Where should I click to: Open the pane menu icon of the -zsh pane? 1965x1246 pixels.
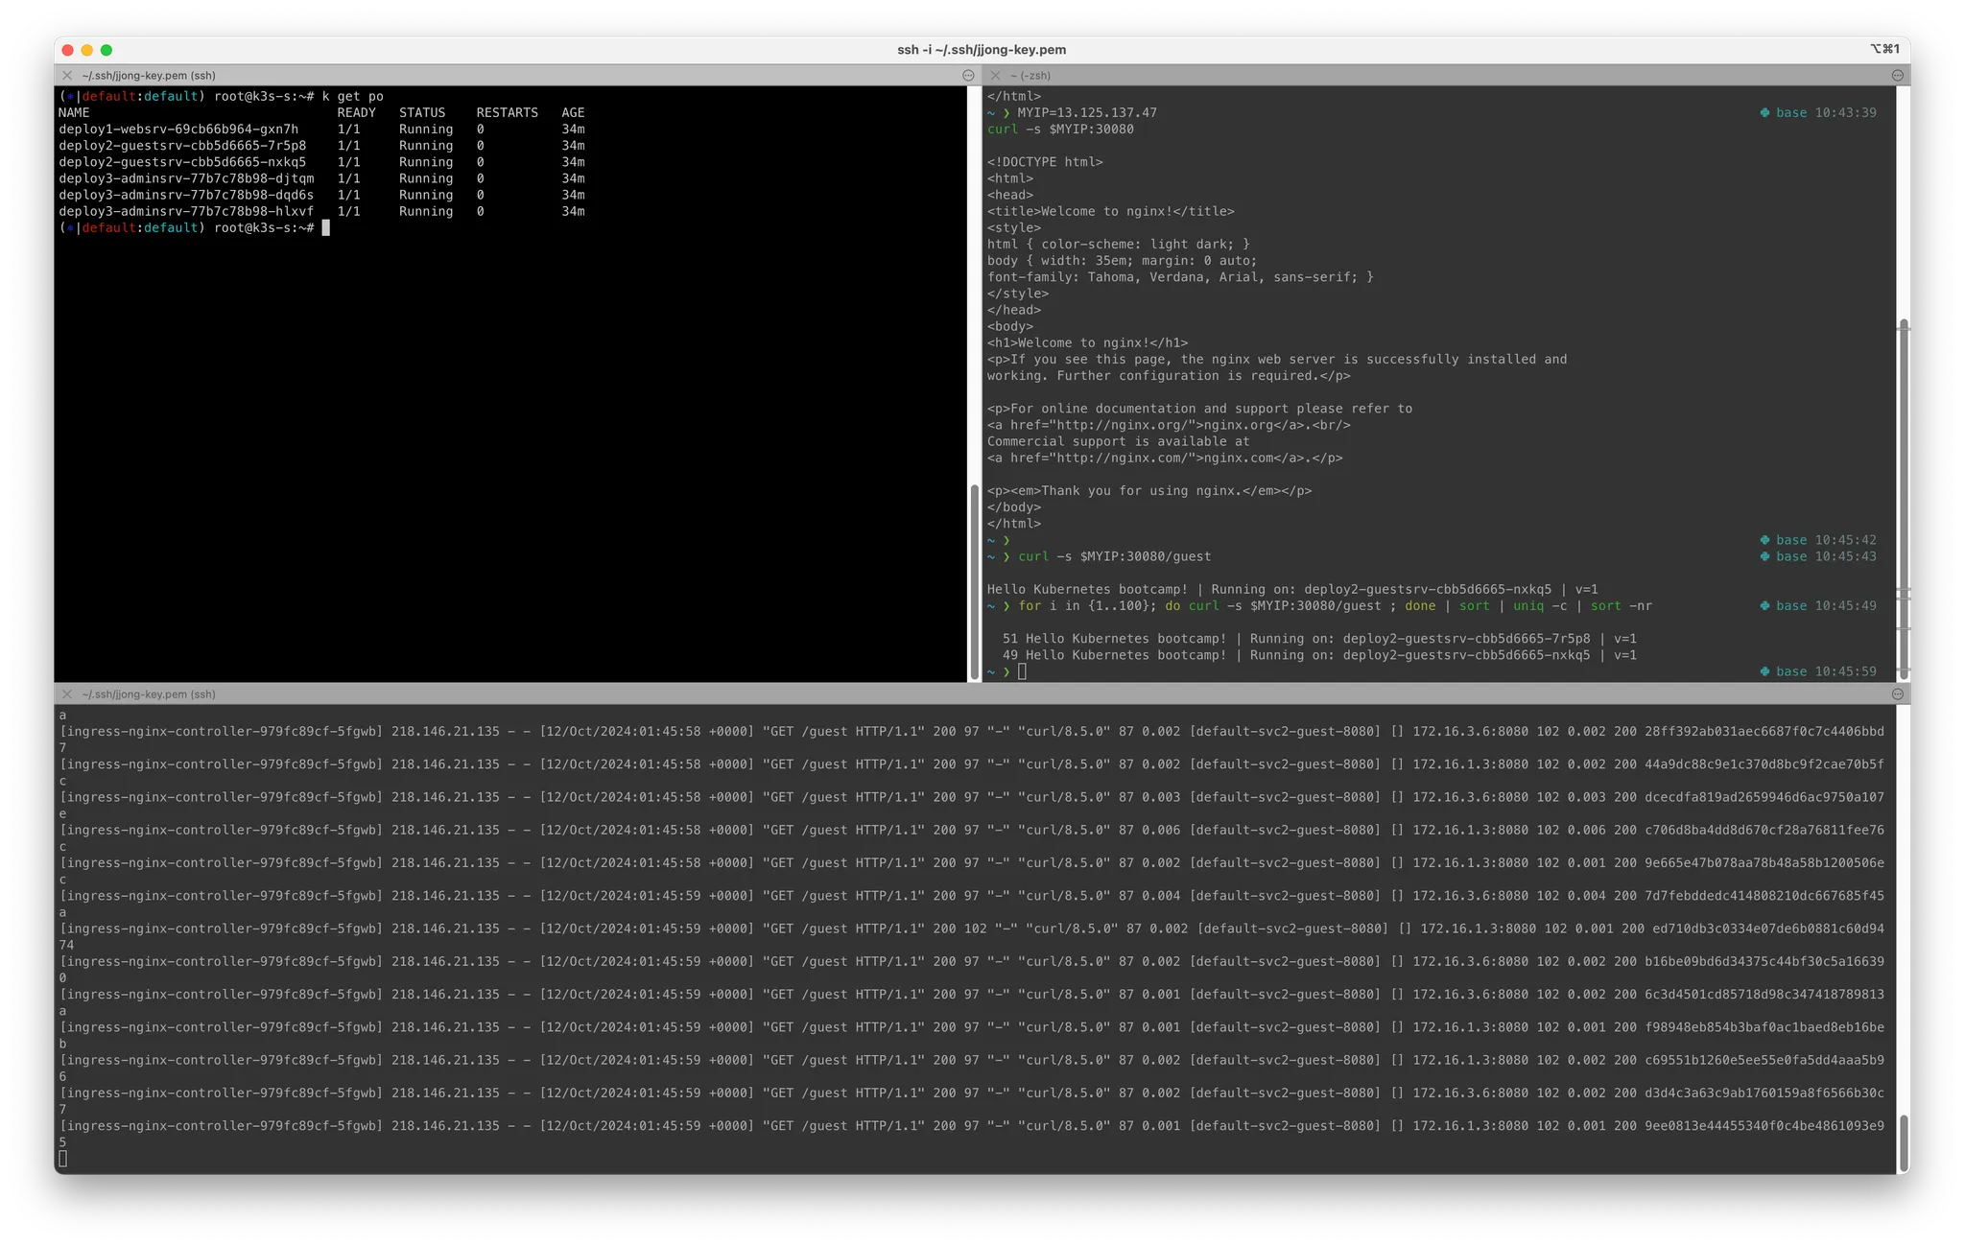1897,75
